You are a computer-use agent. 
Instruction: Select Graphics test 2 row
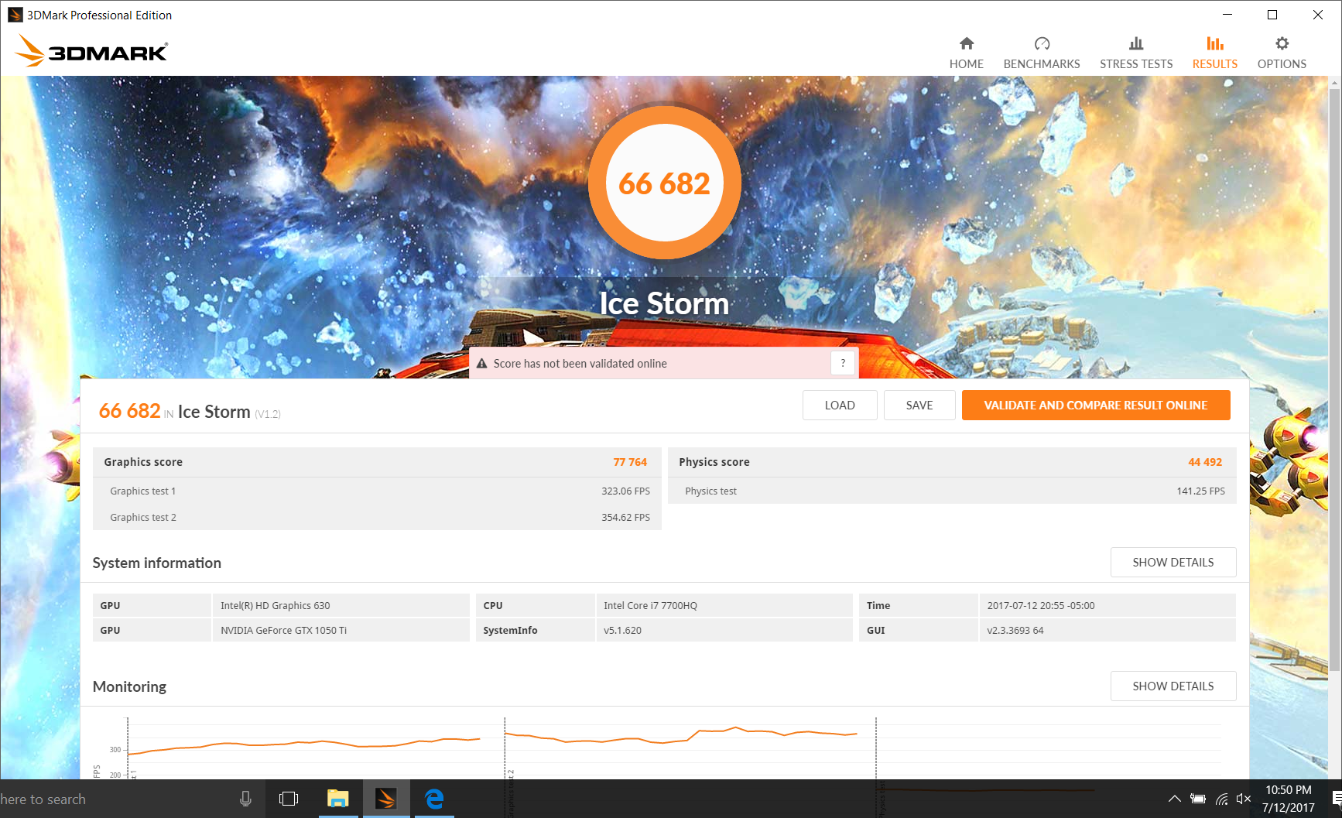click(x=377, y=518)
